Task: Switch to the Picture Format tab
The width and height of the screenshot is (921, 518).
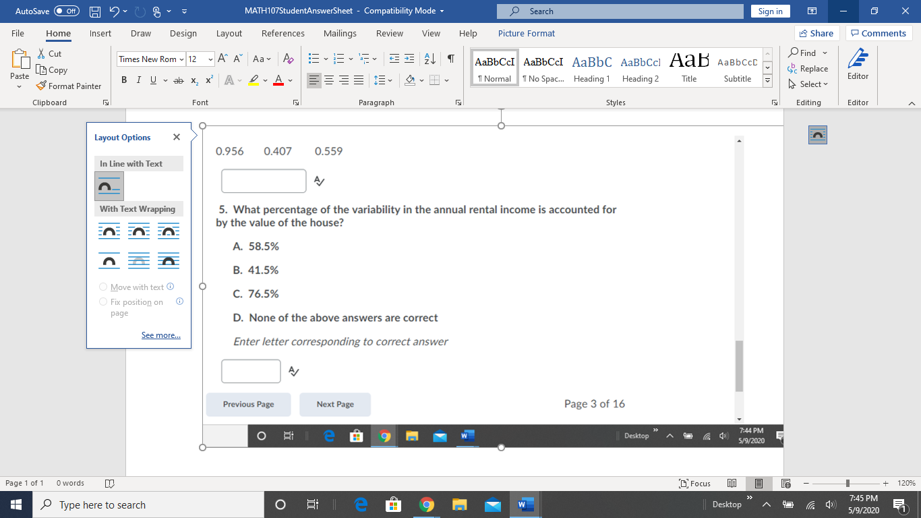Action: click(x=526, y=33)
